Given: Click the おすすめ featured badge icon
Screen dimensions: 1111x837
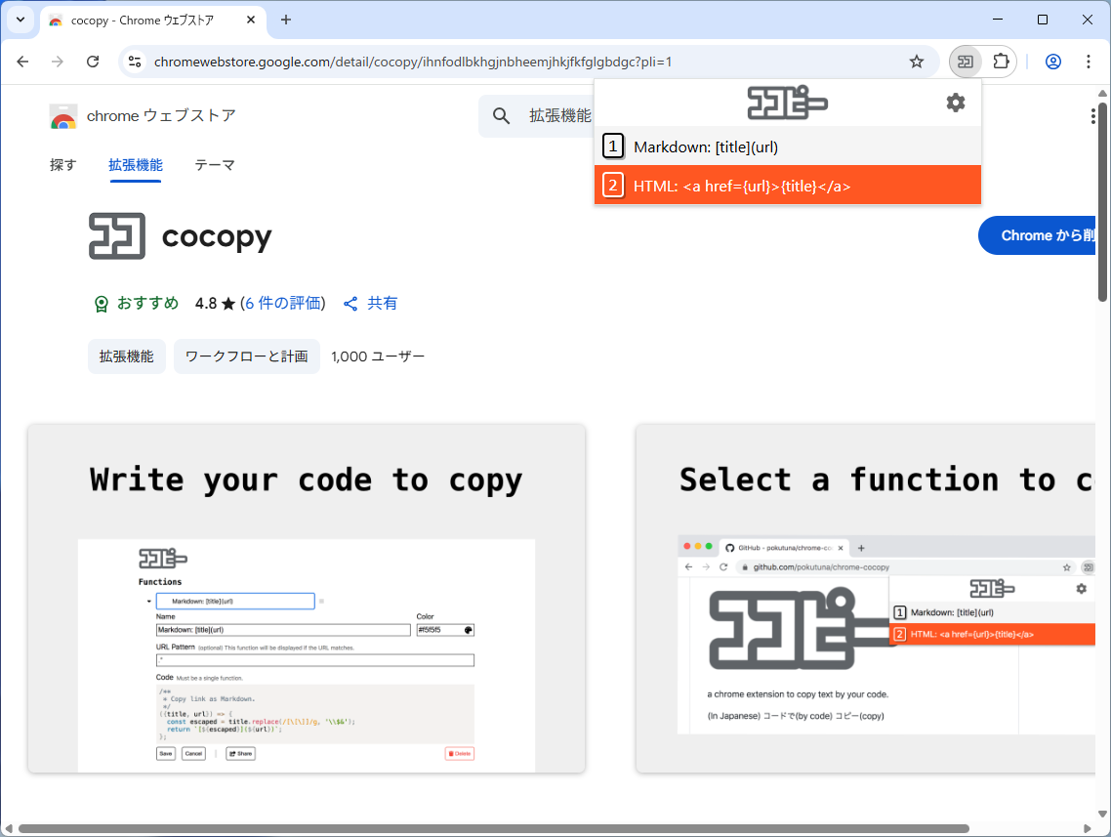Looking at the screenshot, I should [102, 304].
